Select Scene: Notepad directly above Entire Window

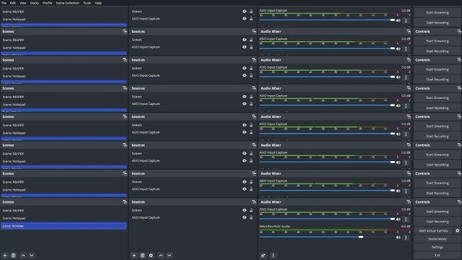tap(63, 218)
